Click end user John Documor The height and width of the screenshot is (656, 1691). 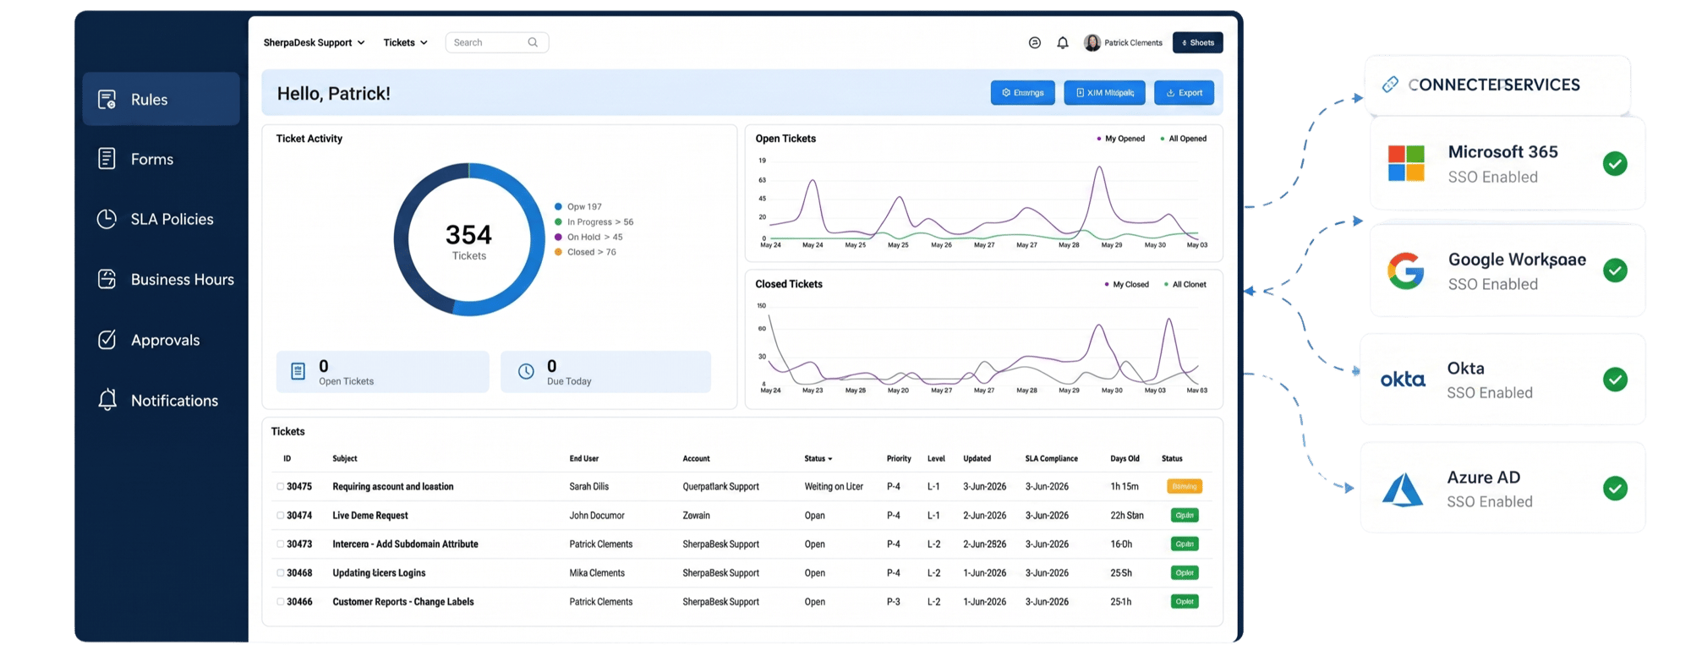tap(597, 516)
